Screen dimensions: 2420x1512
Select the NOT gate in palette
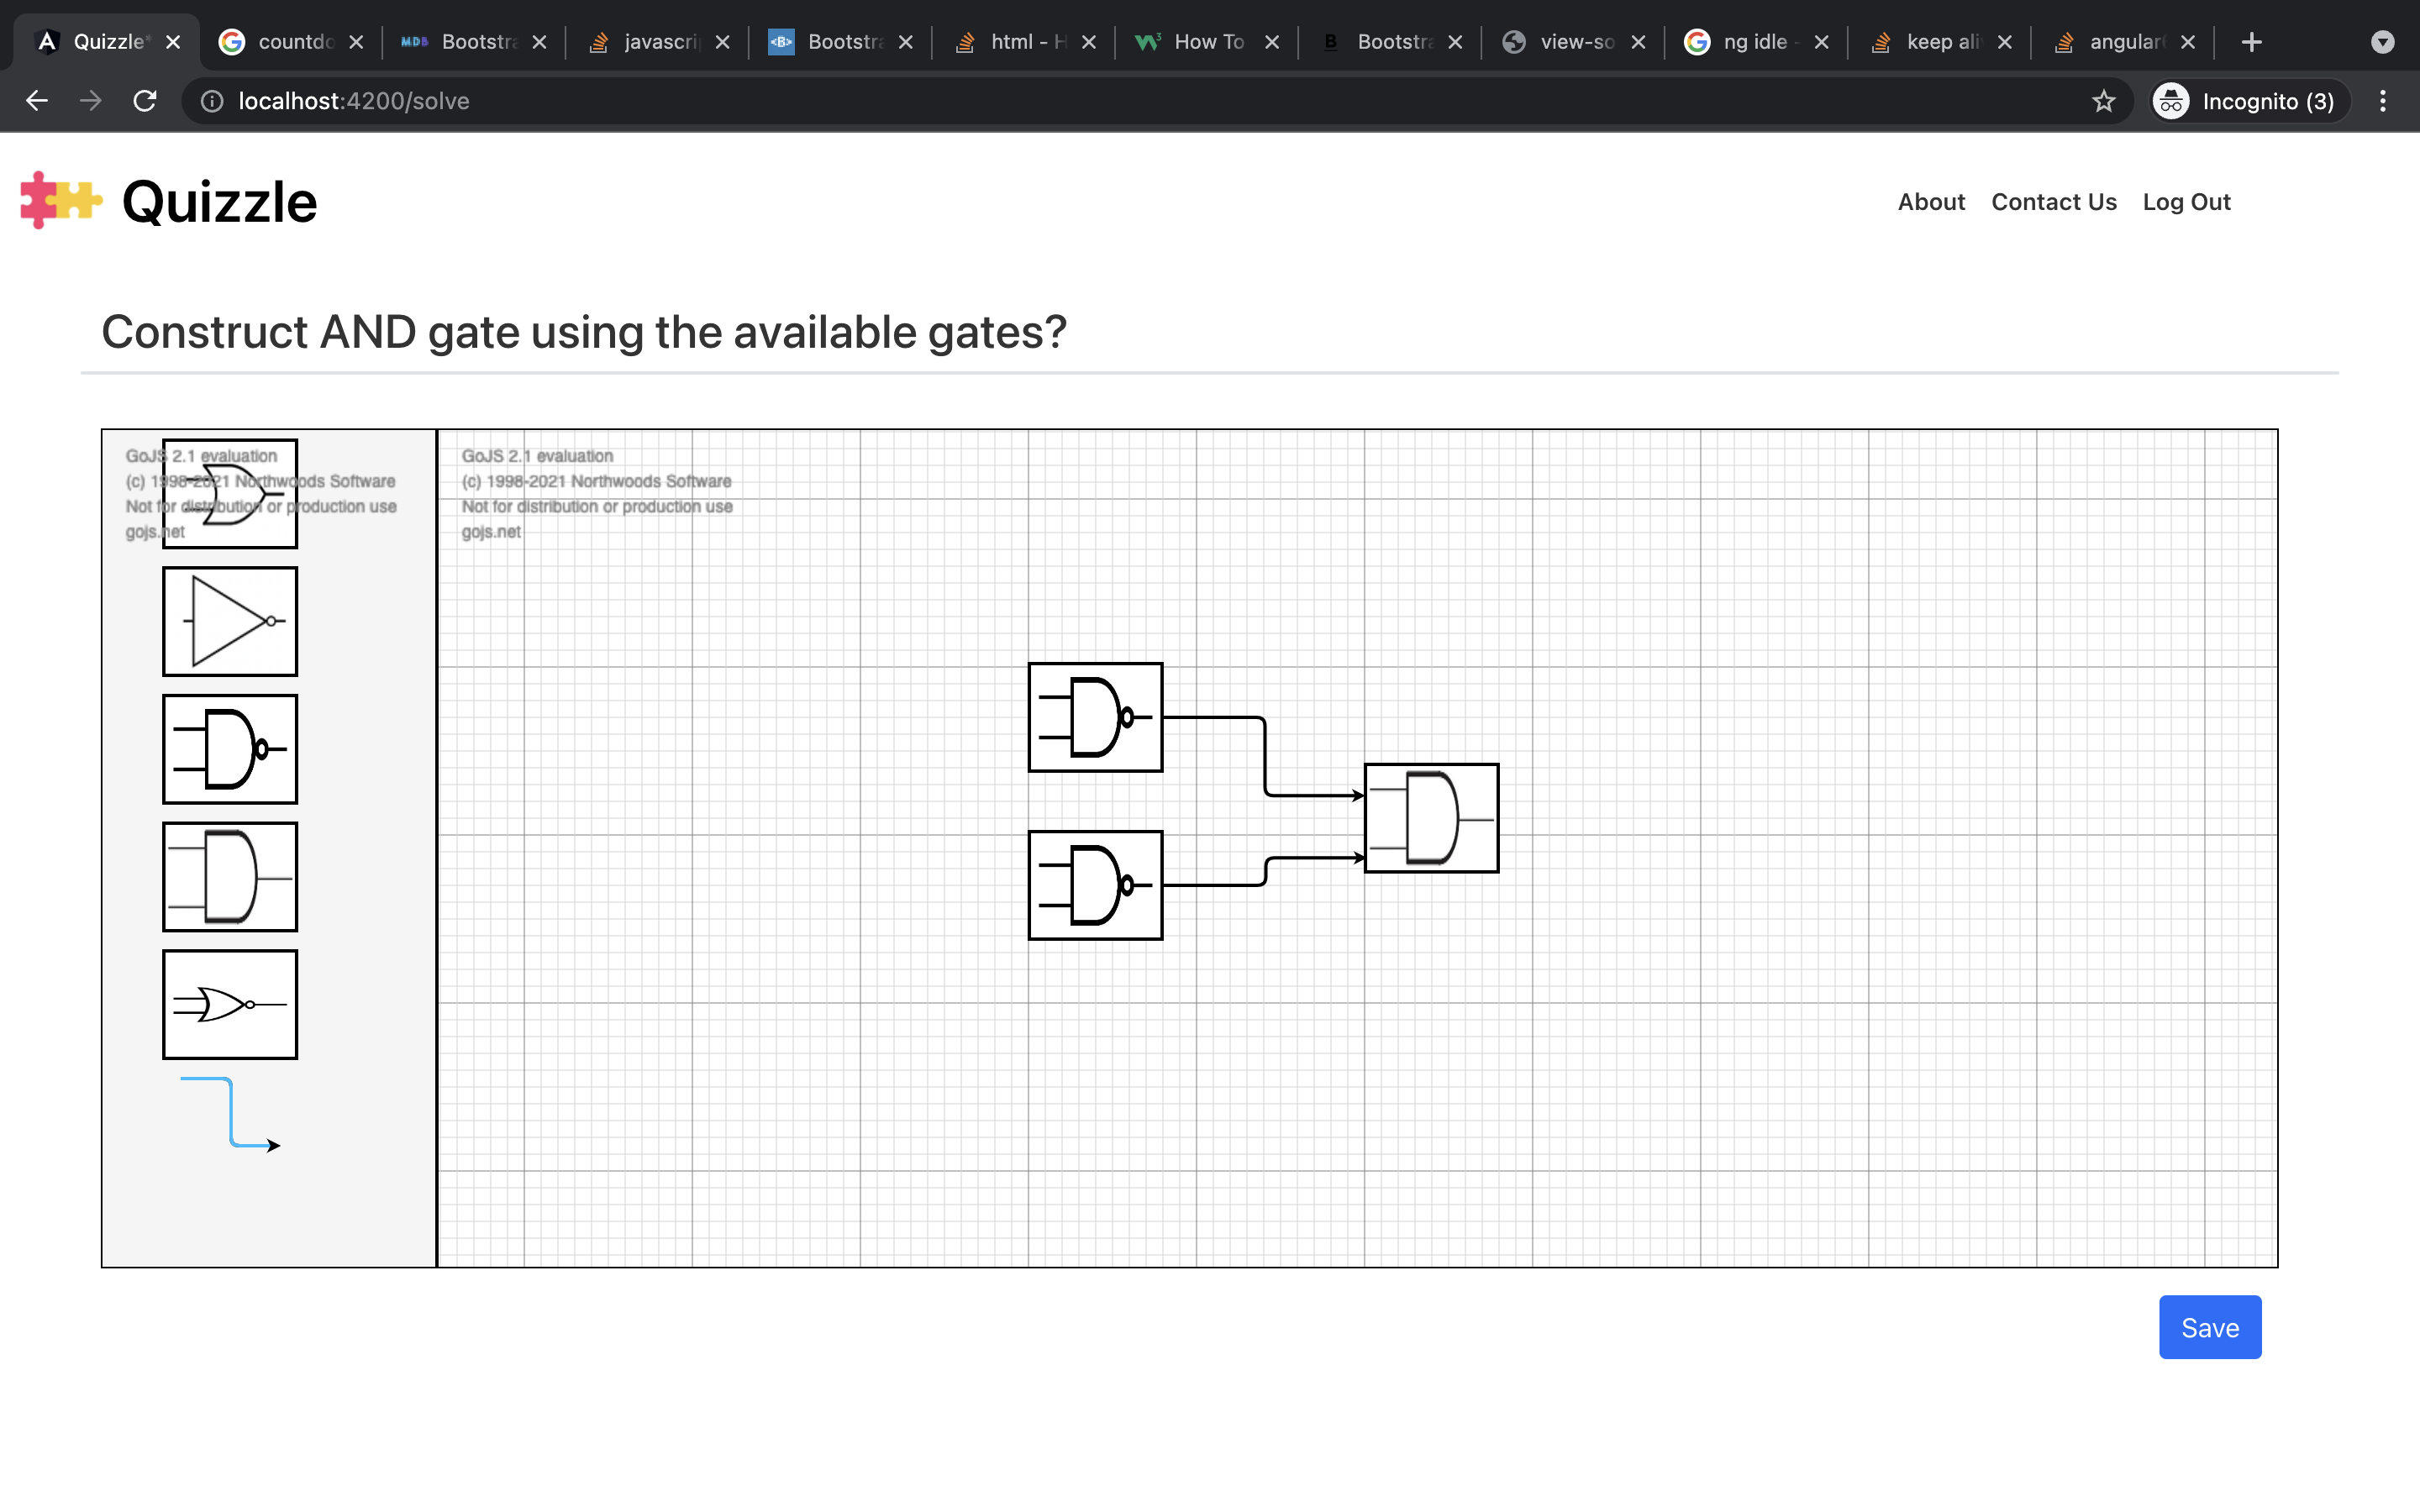[229, 621]
